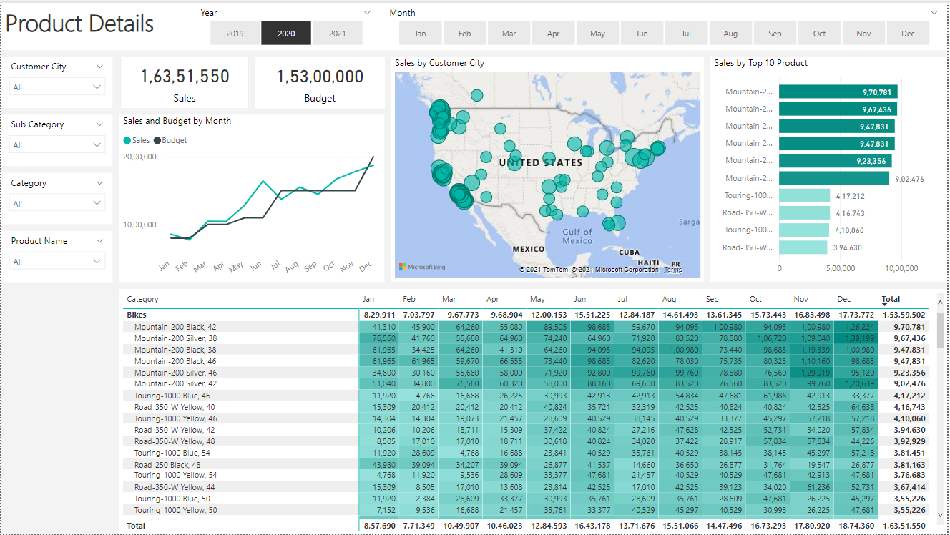The height and width of the screenshot is (535, 950).
Task: Click the December point on the Budget line
Action: point(373,157)
